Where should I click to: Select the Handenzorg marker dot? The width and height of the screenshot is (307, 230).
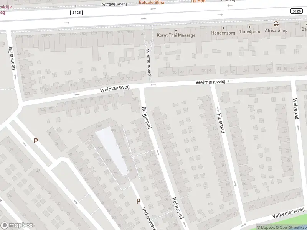(x=223, y=28)
